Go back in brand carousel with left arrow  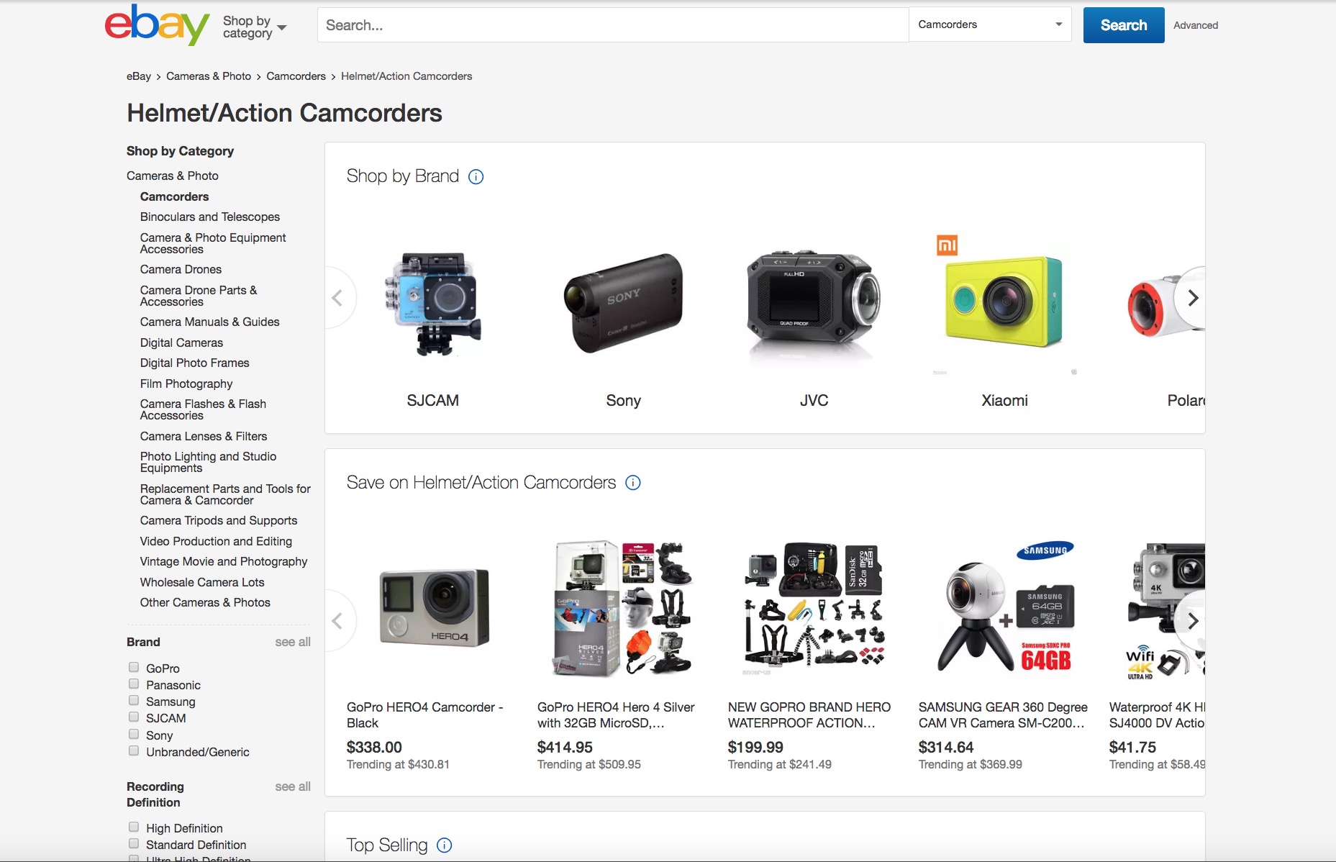339,298
